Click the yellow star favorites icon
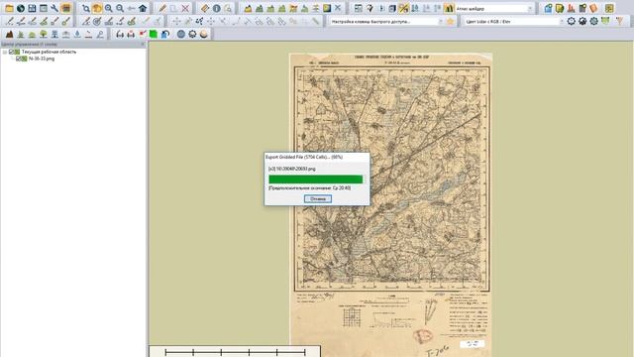 (450, 22)
